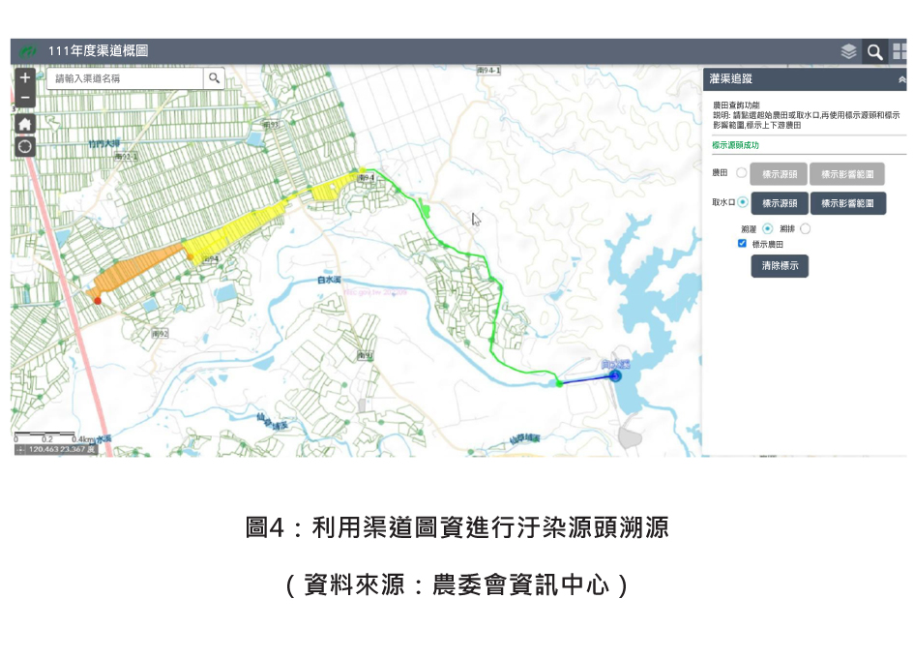Run the channel name search magnifier icon

215,77
